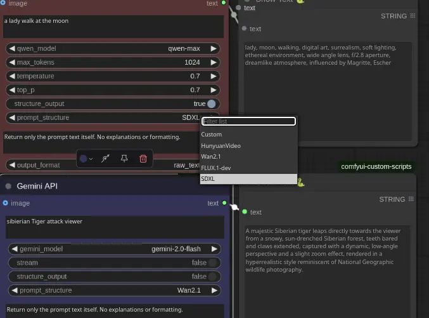429x318 pixels.
Task: Choose the highlighted SDXL list entry
Action: tap(248, 179)
